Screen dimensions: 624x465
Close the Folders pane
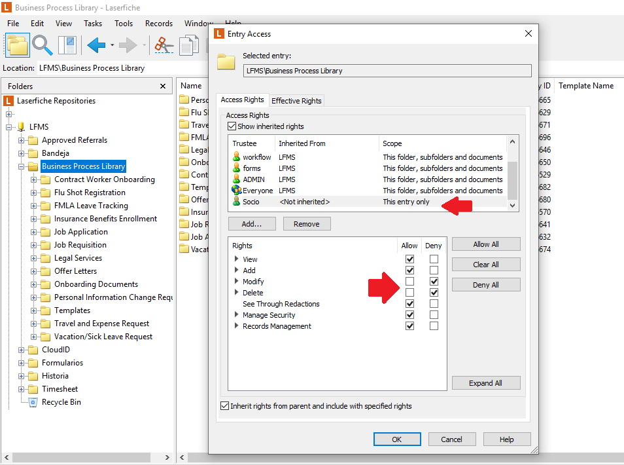click(163, 86)
